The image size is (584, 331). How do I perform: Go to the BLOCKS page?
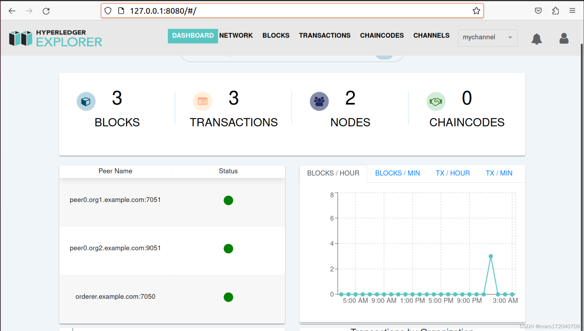(x=276, y=36)
